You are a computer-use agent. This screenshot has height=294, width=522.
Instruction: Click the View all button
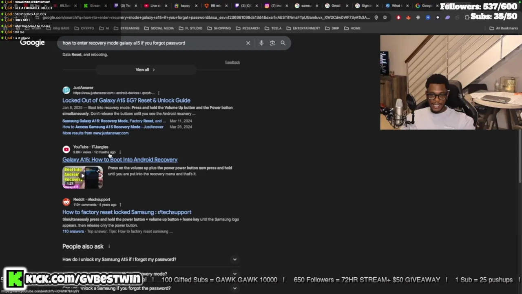[x=145, y=70]
